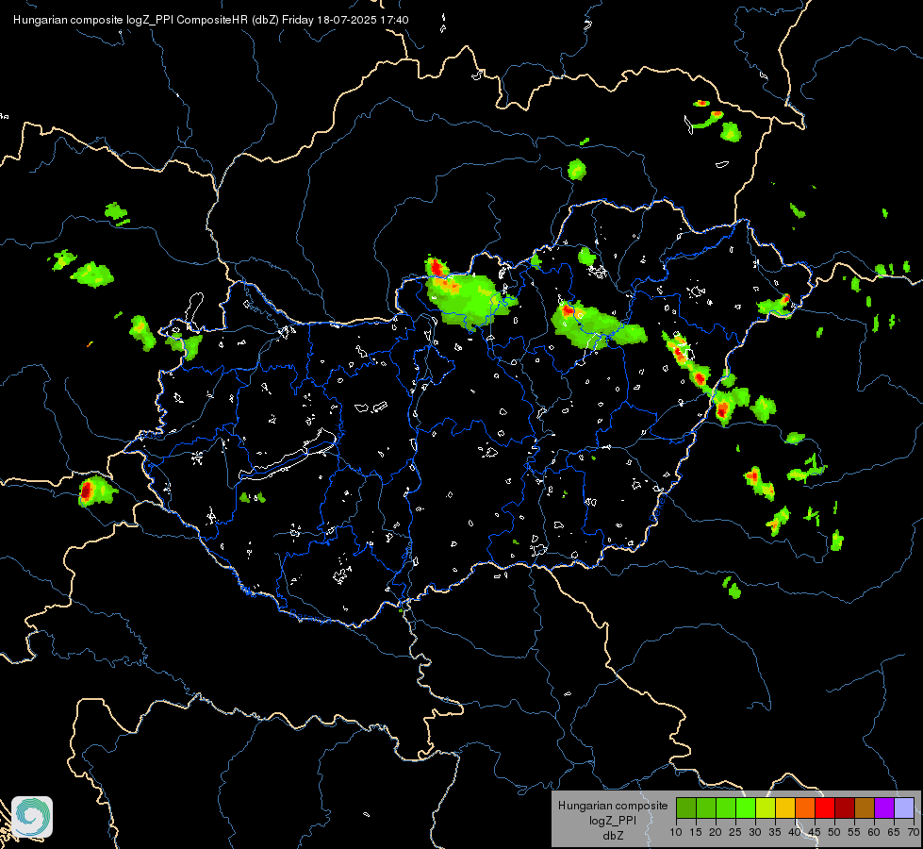This screenshot has width=923, height=849.
Task: Select the brown 55–60 dBZ swatch
Action: (x=865, y=807)
